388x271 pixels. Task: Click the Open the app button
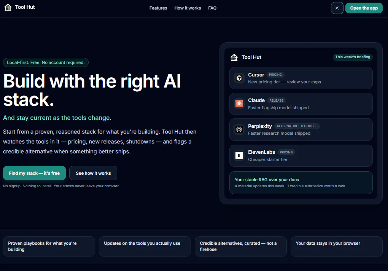point(364,8)
